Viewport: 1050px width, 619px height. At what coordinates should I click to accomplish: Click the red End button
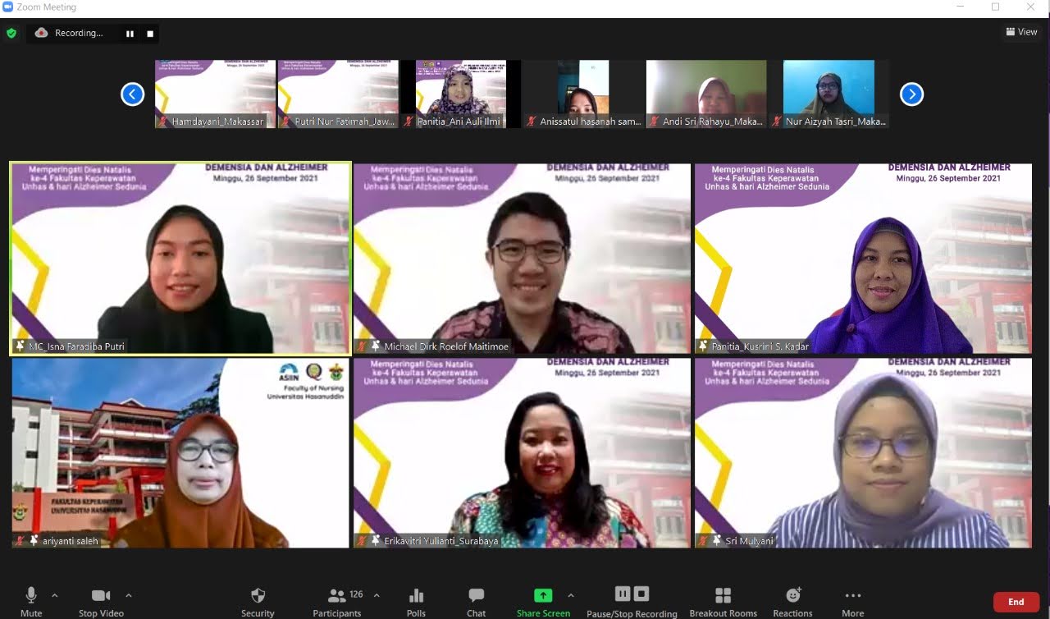click(x=1016, y=602)
